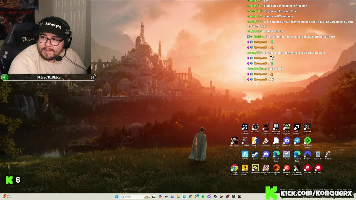Launch Steam from the desktop shortcut

(x=255, y=155)
